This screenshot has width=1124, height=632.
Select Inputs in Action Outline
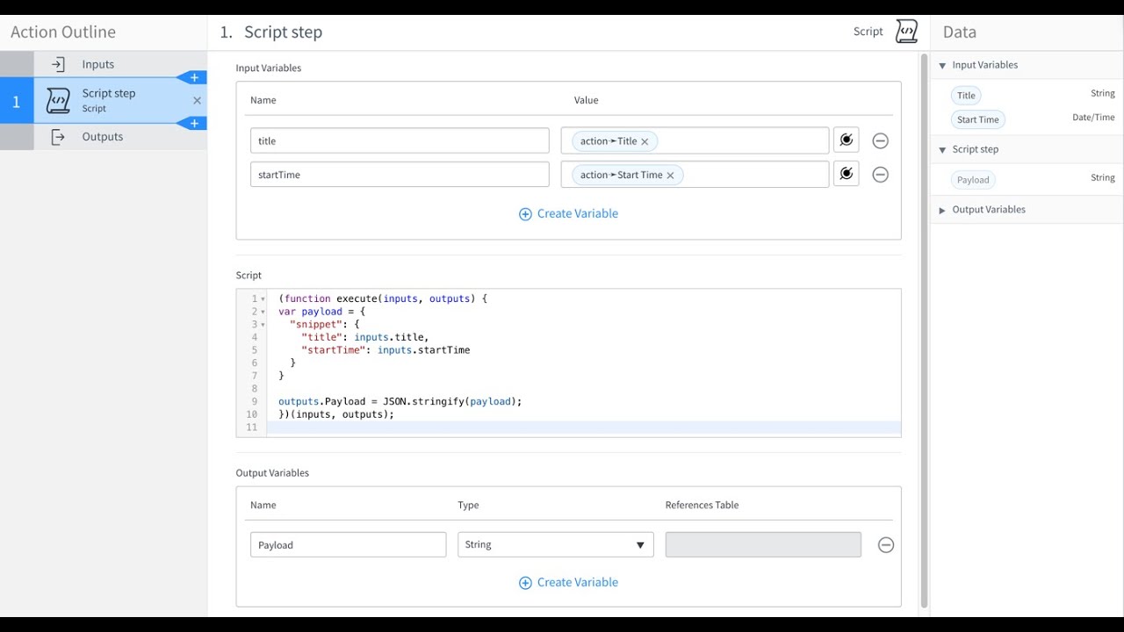click(x=104, y=64)
